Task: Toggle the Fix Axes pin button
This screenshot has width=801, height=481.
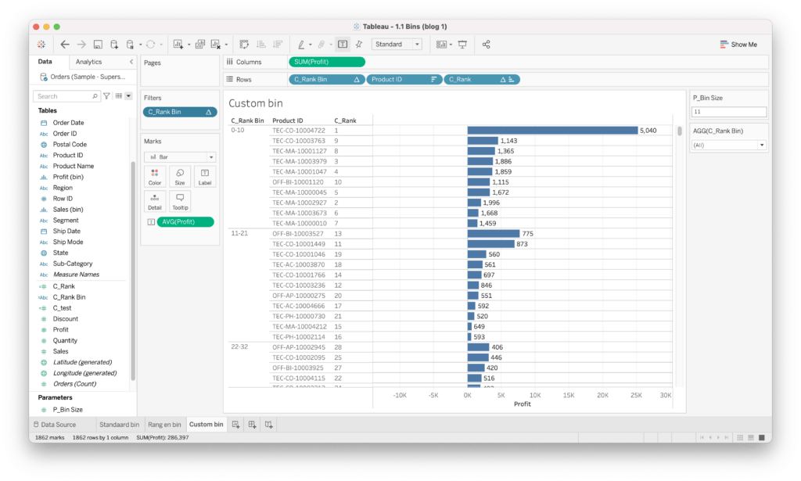Action: (359, 45)
